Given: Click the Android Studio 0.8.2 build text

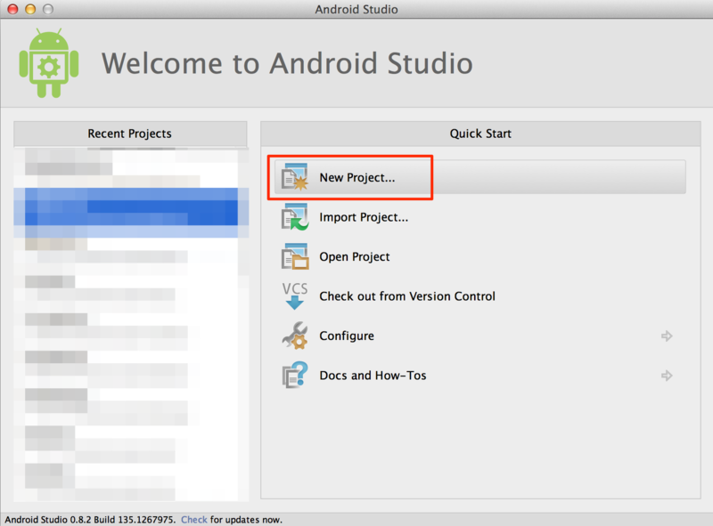Looking at the screenshot, I should click(90, 520).
